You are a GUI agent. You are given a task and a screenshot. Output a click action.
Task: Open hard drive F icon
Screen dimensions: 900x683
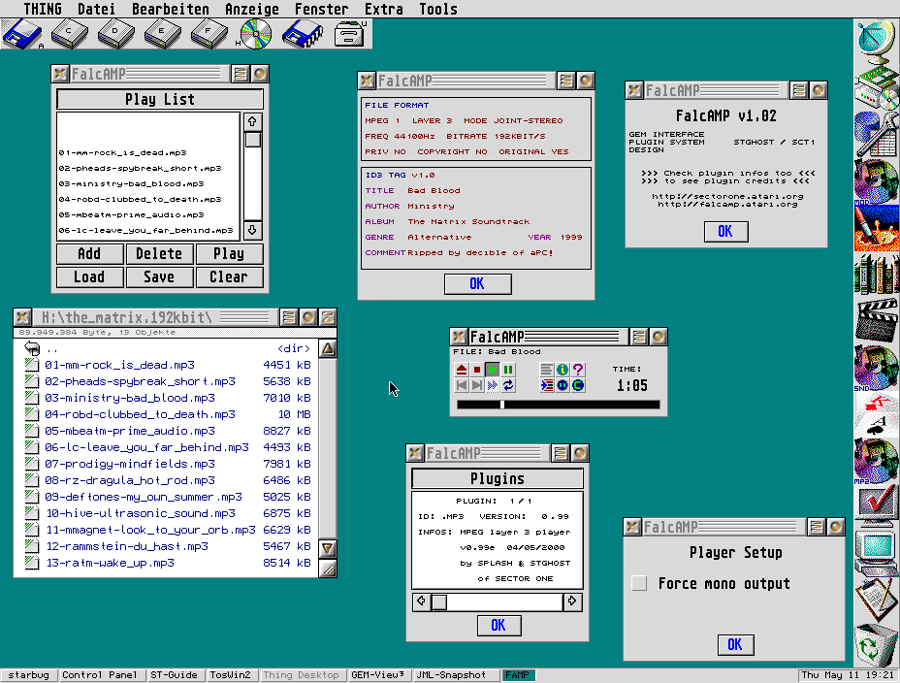coord(209,33)
